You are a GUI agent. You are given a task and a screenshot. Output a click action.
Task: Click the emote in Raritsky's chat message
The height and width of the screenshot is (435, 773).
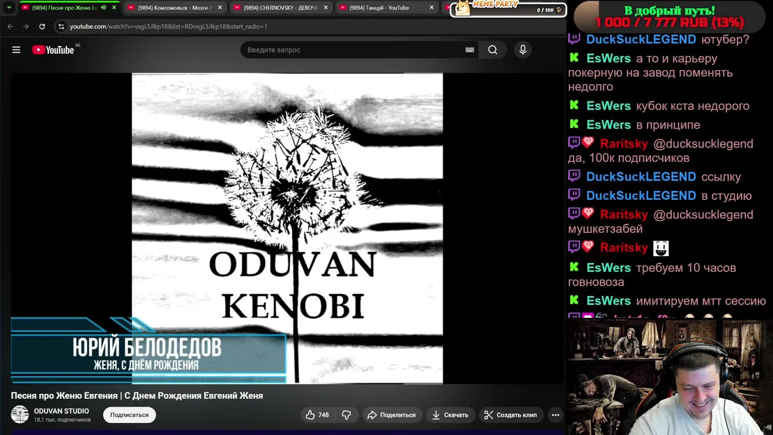(661, 248)
